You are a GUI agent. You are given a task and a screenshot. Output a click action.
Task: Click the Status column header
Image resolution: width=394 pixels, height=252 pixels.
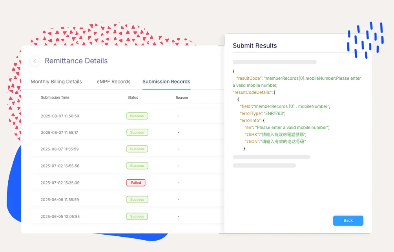(133, 98)
